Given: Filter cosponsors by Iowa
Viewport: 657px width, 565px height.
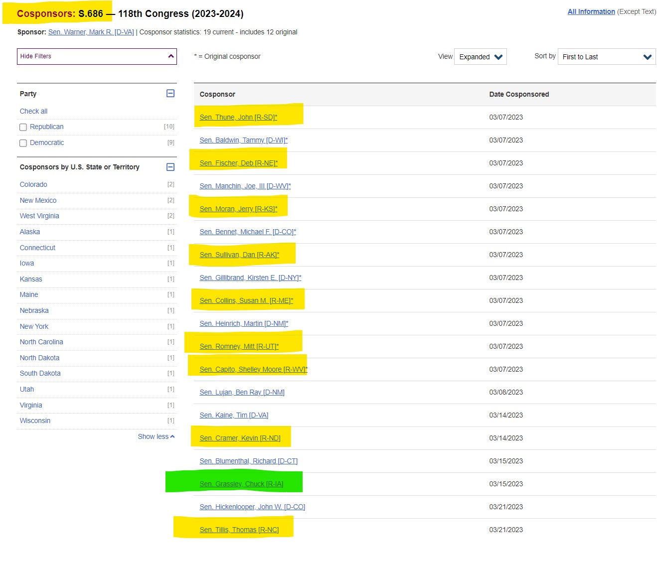Looking at the screenshot, I should (x=27, y=263).
